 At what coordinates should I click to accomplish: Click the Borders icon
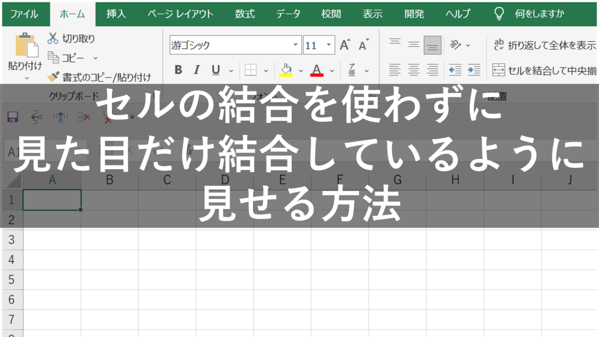coord(251,70)
